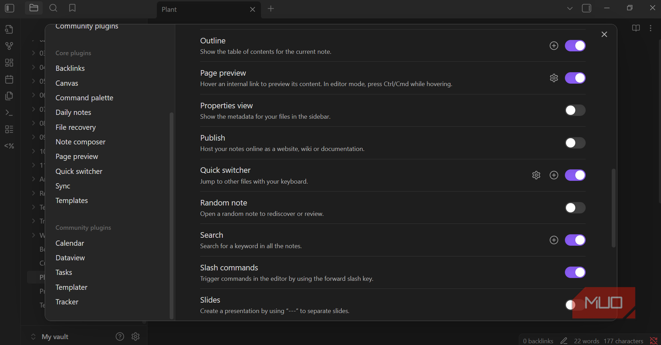Disable the Slash commands plugin
The width and height of the screenshot is (661, 345).
pos(575,272)
